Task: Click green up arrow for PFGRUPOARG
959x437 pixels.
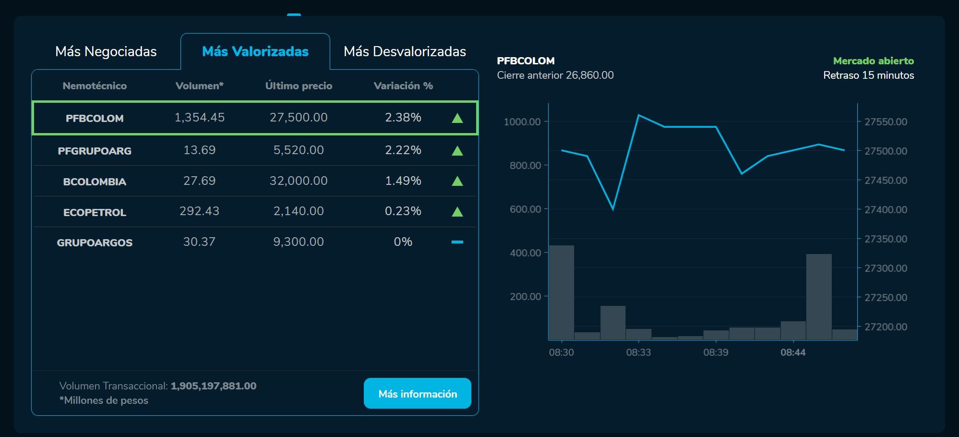Action: point(457,151)
